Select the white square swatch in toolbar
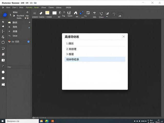Image resolution: width=164 pixels, height=123 pixels. click(54, 13)
